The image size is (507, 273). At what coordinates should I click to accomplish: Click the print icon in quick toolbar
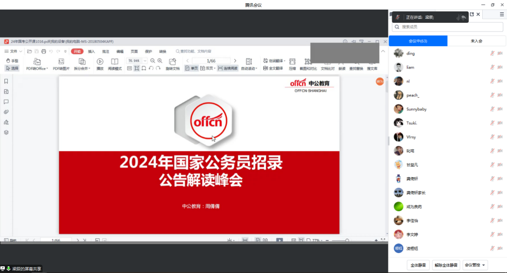point(44,51)
